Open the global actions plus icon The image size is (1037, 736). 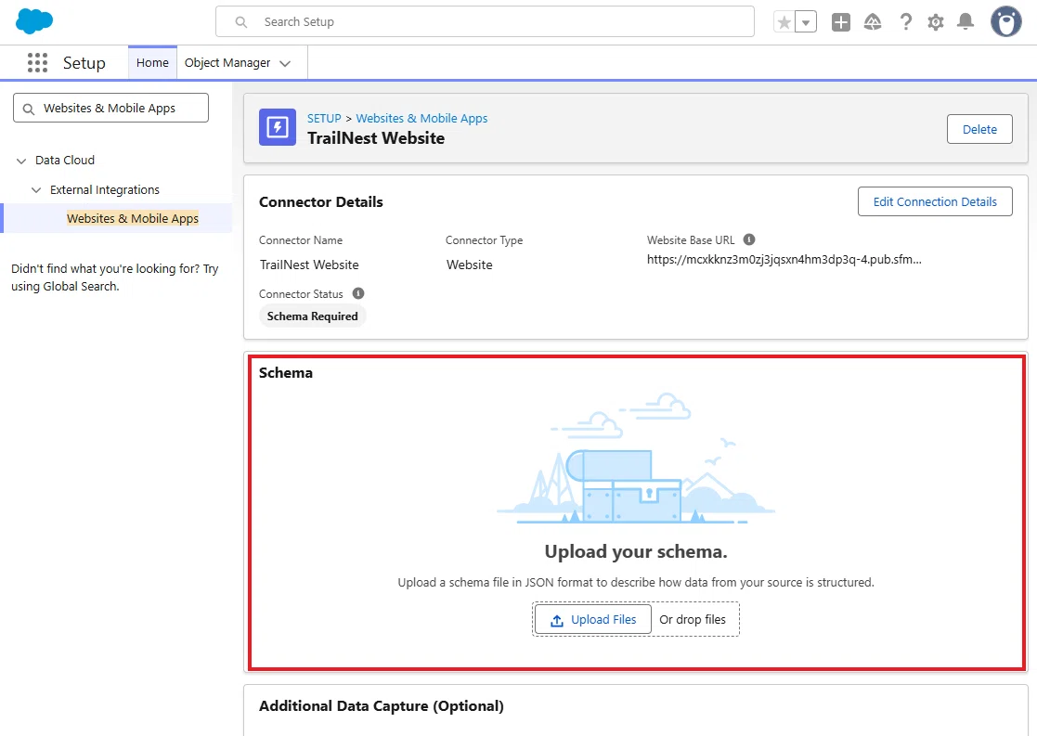841,22
